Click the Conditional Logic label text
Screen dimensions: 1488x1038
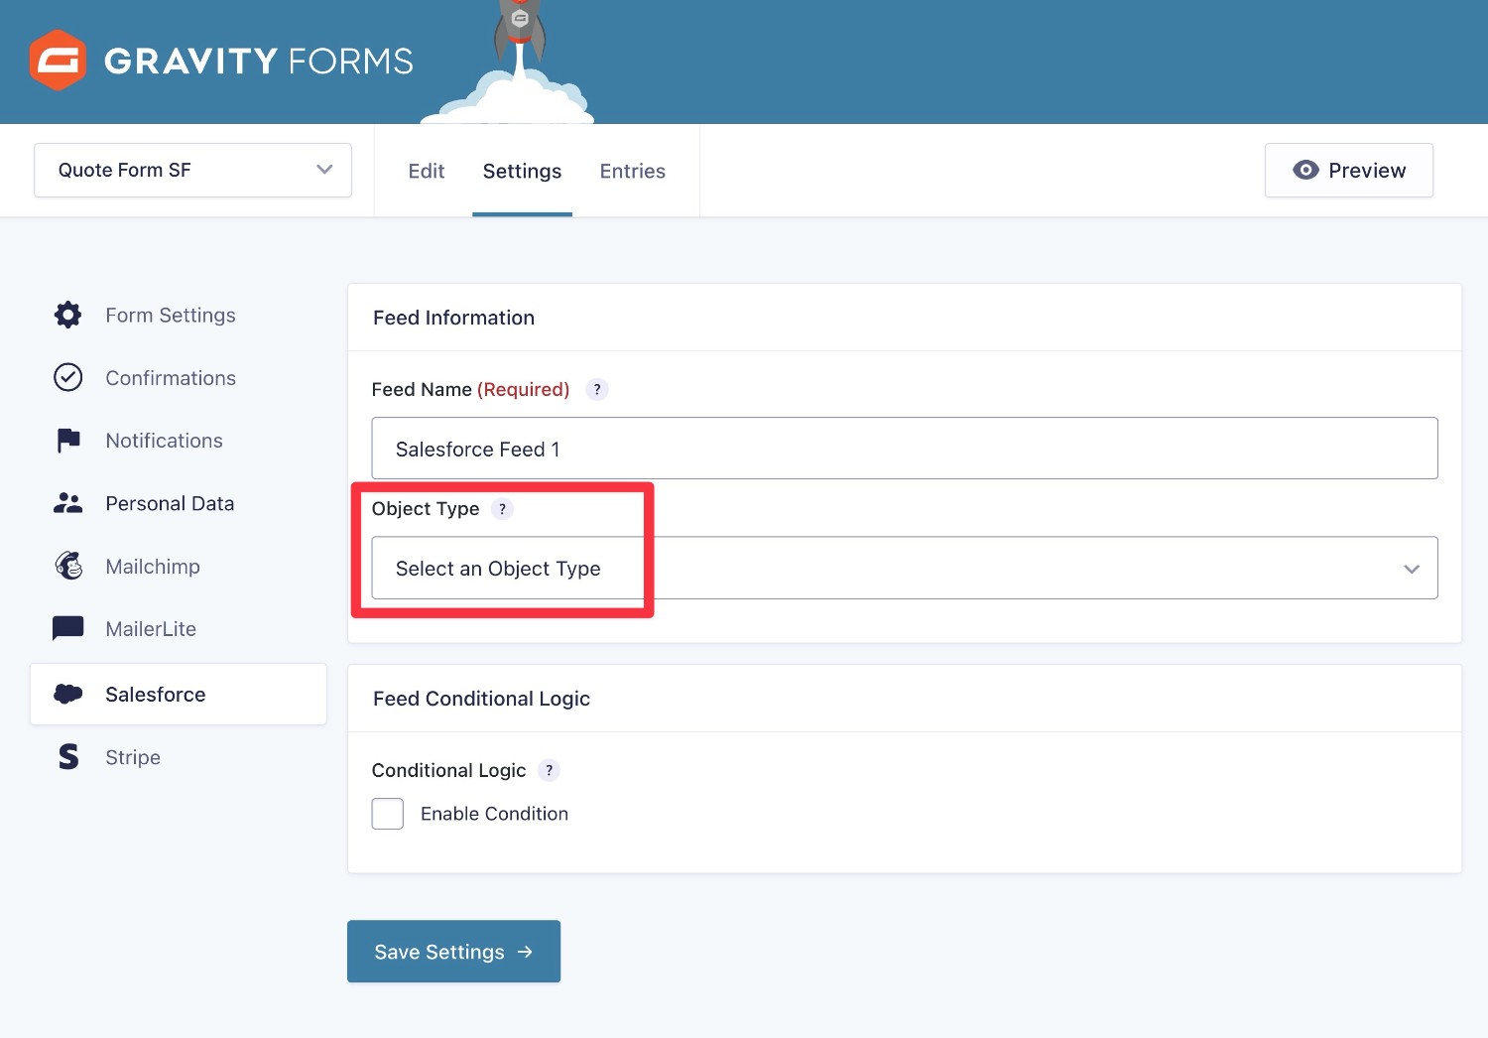[448, 770]
